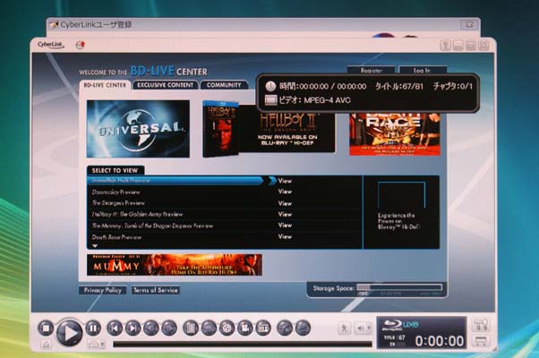Screen dimensions: 539x358
Task: Step forward with the fast-forward button
Action: pyautogui.click(x=169, y=328)
